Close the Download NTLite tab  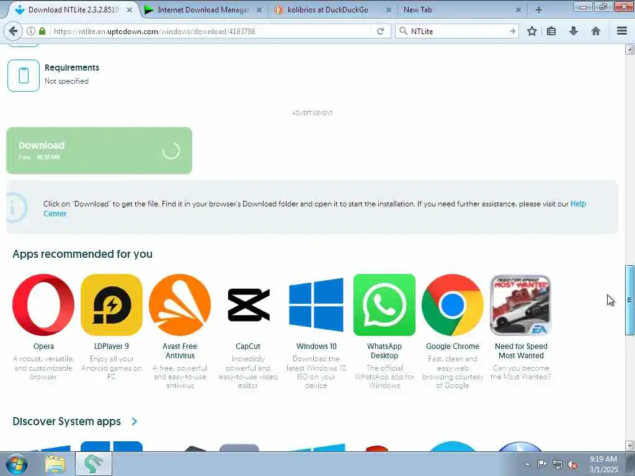click(130, 10)
